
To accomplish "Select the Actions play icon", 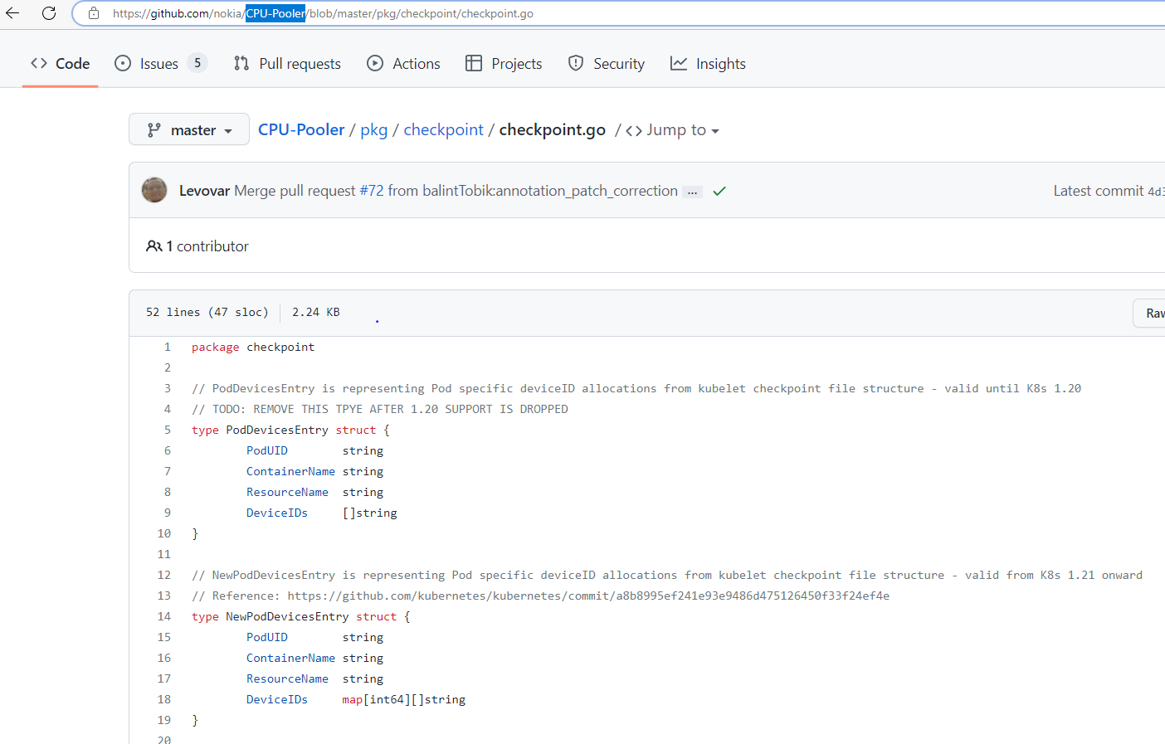I will pyautogui.click(x=376, y=63).
